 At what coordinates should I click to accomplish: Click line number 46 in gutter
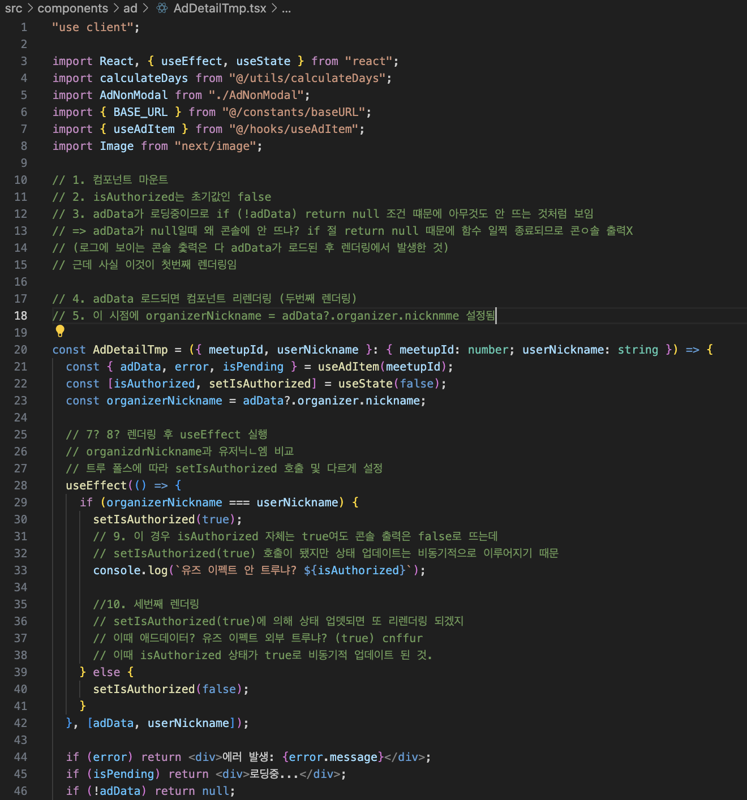pos(20,791)
